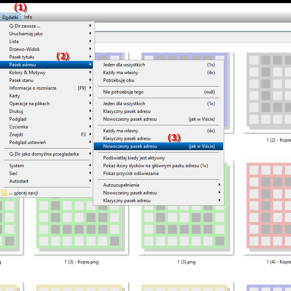The width and height of the screenshot is (291, 291).
Task: Open the Podgląd ustawień submenu
Action: [x=47, y=142]
